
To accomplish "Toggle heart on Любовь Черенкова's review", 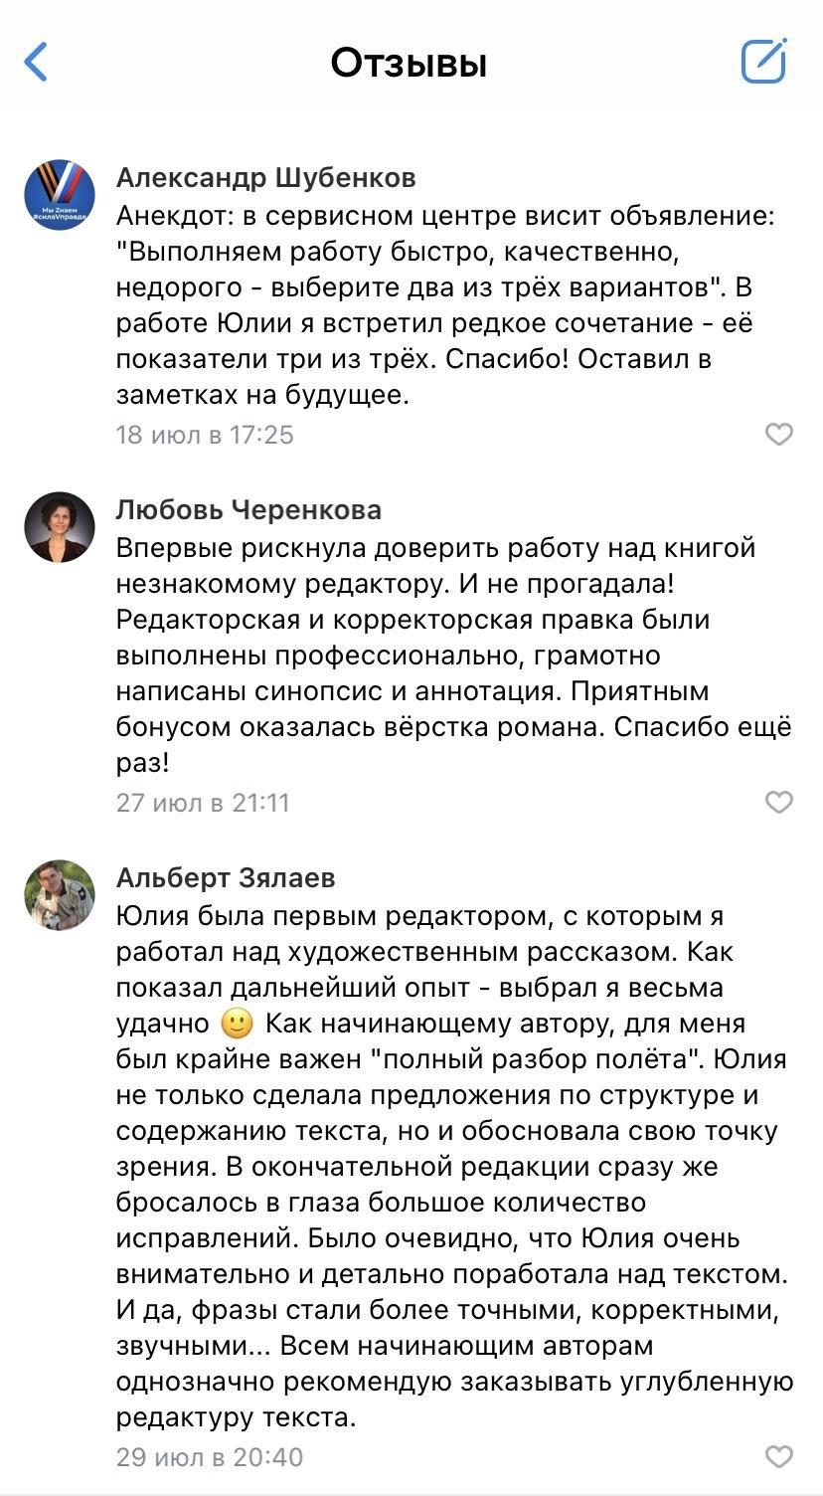I will coord(778,802).
